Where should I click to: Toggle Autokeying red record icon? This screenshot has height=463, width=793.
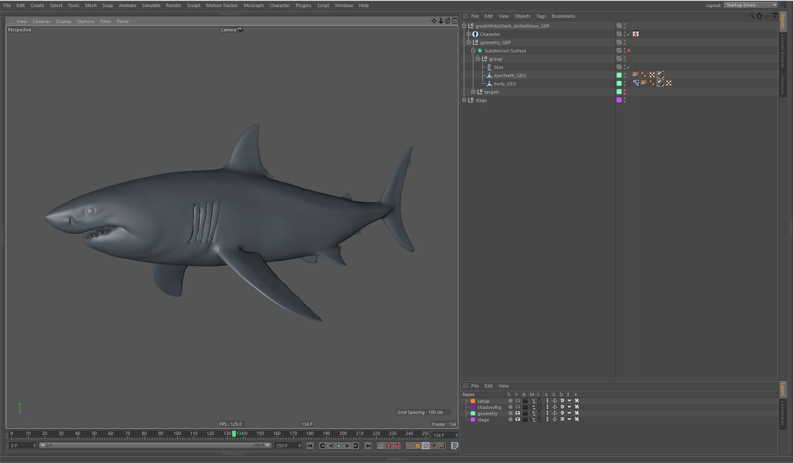389,446
